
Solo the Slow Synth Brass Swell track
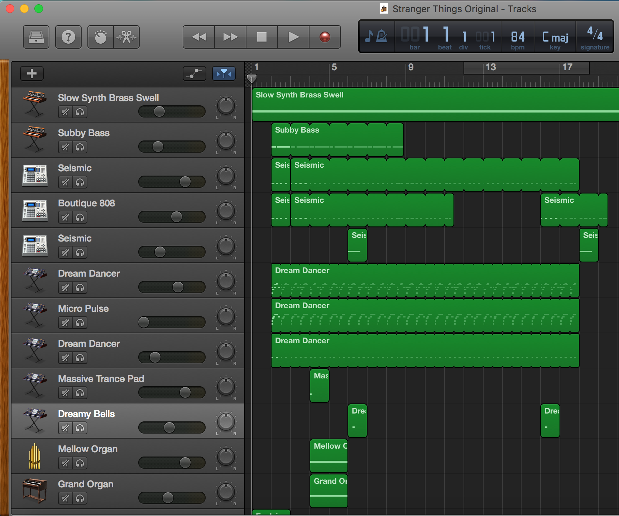80,112
